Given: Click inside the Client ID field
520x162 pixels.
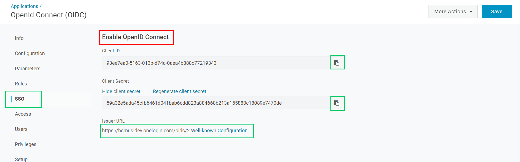Looking at the screenshot, I should [x=216, y=63].
